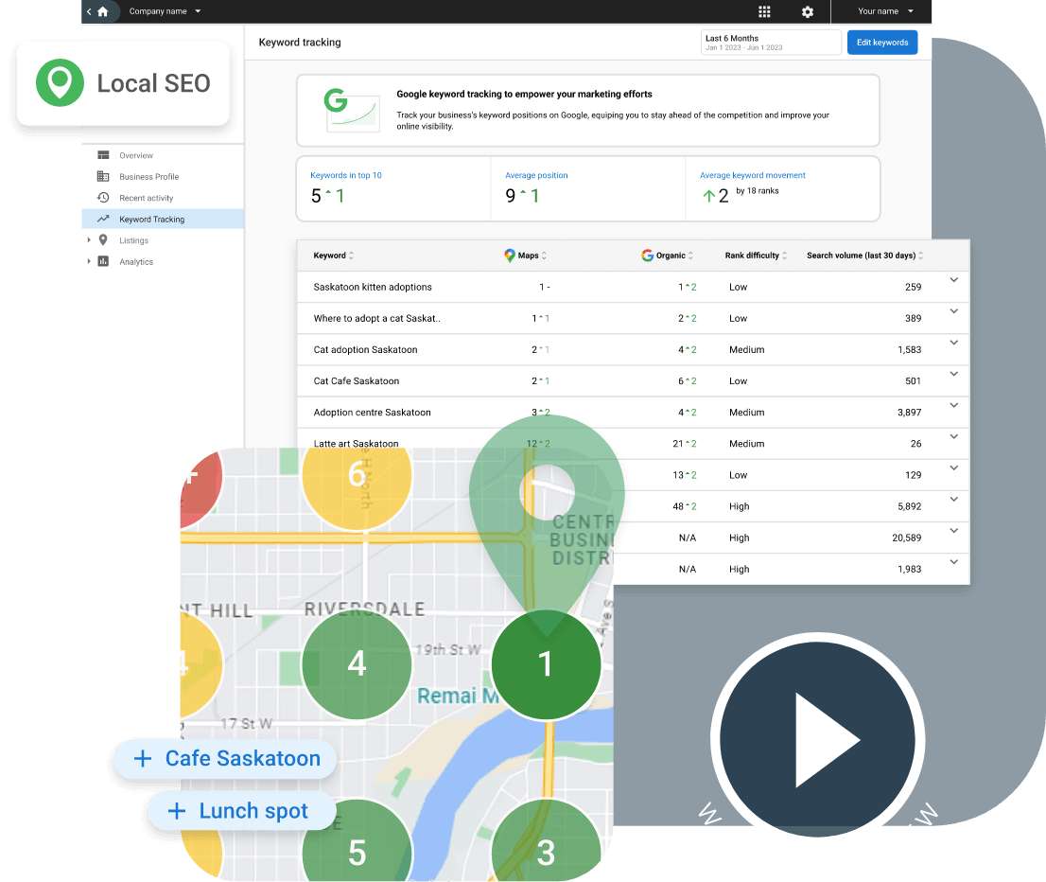
Task: Click the Local SEO map pin logo
Action: tap(60, 83)
